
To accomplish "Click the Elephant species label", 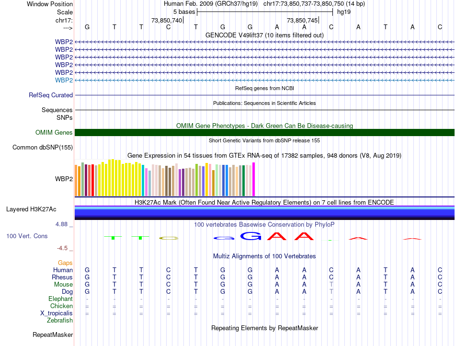I will click(60, 299).
